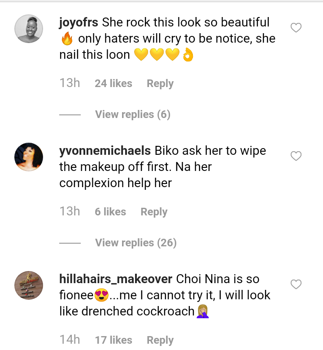Click the 14h timestamp on hillahairs_makeover's comment
Image resolution: width=323 pixels, height=350 pixels.
70,340
